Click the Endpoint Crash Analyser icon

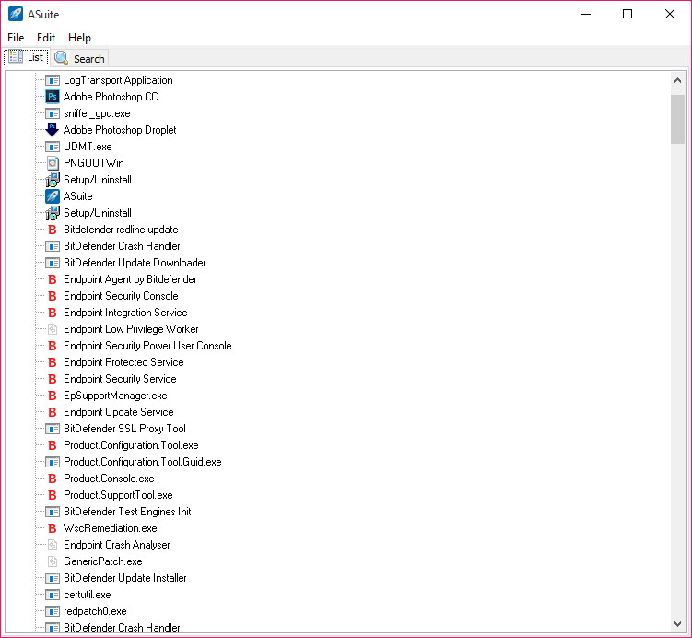[x=53, y=545]
